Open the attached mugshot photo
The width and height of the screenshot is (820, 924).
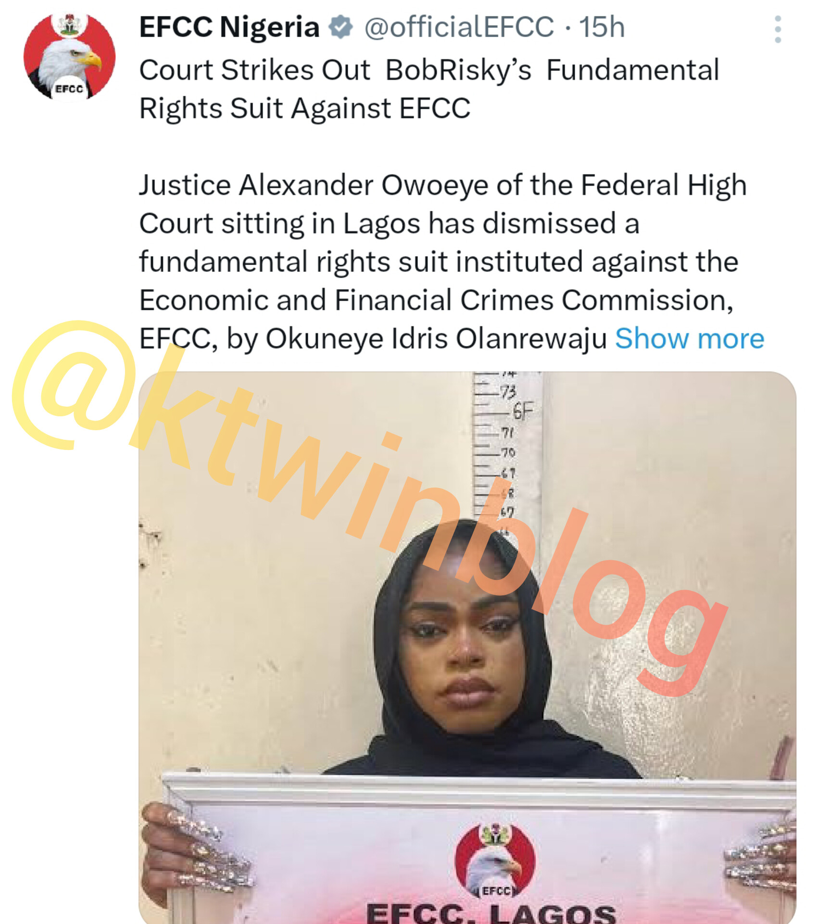click(x=467, y=647)
